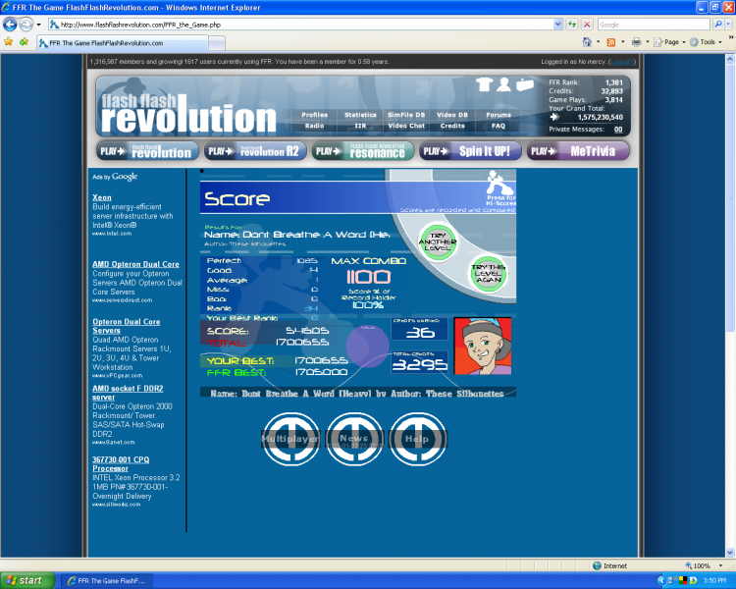The image size is (736, 589).
Task: Open the Statistics nav item
Action: point(360,115)
